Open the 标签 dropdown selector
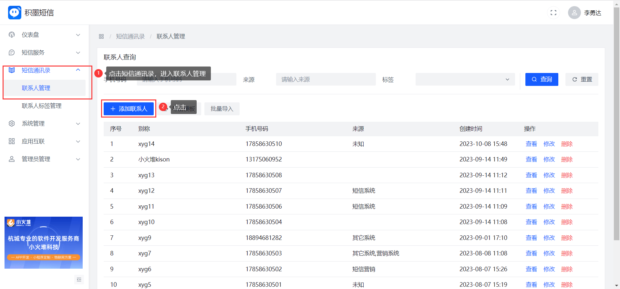Image resolution: width=620 pixels, height=289 pixels. coord(465,79)
